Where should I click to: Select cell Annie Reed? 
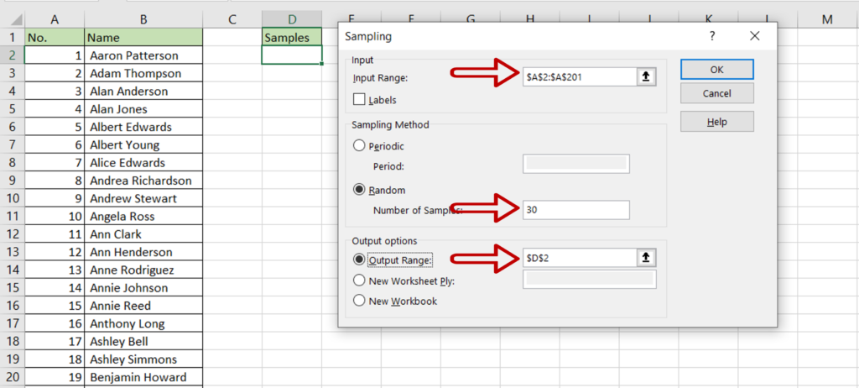143,306
